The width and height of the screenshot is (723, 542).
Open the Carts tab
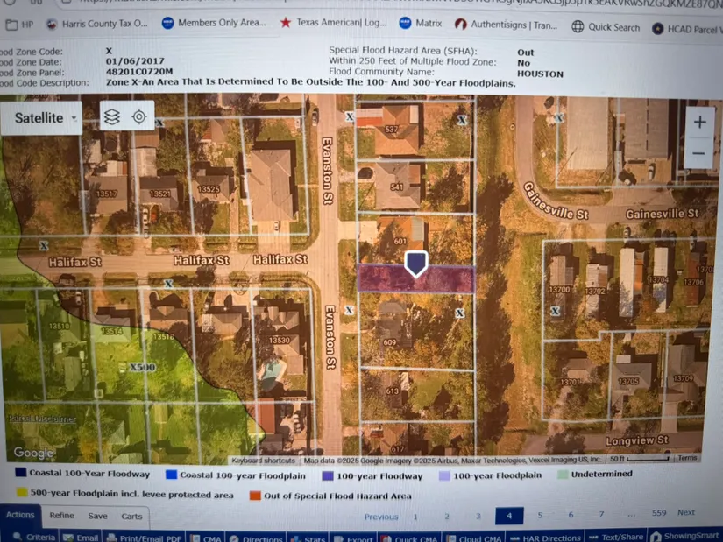coord(131,516)
